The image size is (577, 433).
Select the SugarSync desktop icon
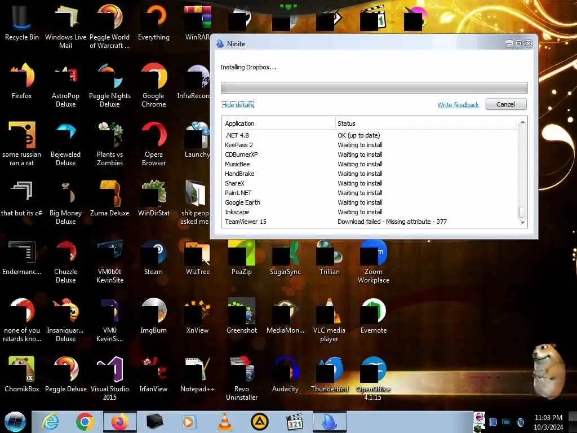pyautogui.click(x=286, y=258)
